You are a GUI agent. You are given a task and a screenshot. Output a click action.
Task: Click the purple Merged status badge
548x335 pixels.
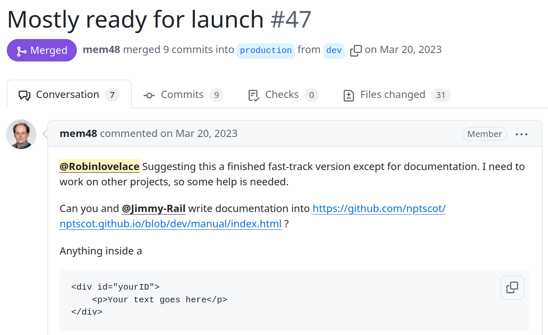coord(42,50)
